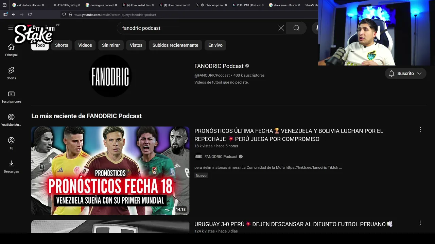Click FANODRIC small channel avatar under video
The image size is (435, 244).
(x=198, y=157)
